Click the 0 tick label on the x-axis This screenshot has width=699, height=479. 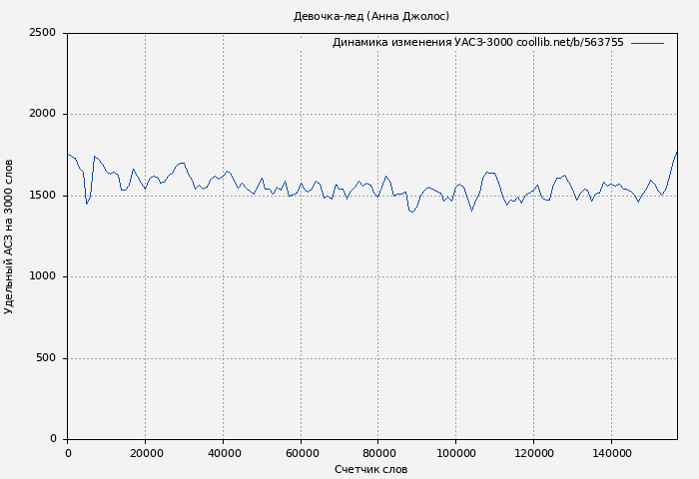(68, 453)
